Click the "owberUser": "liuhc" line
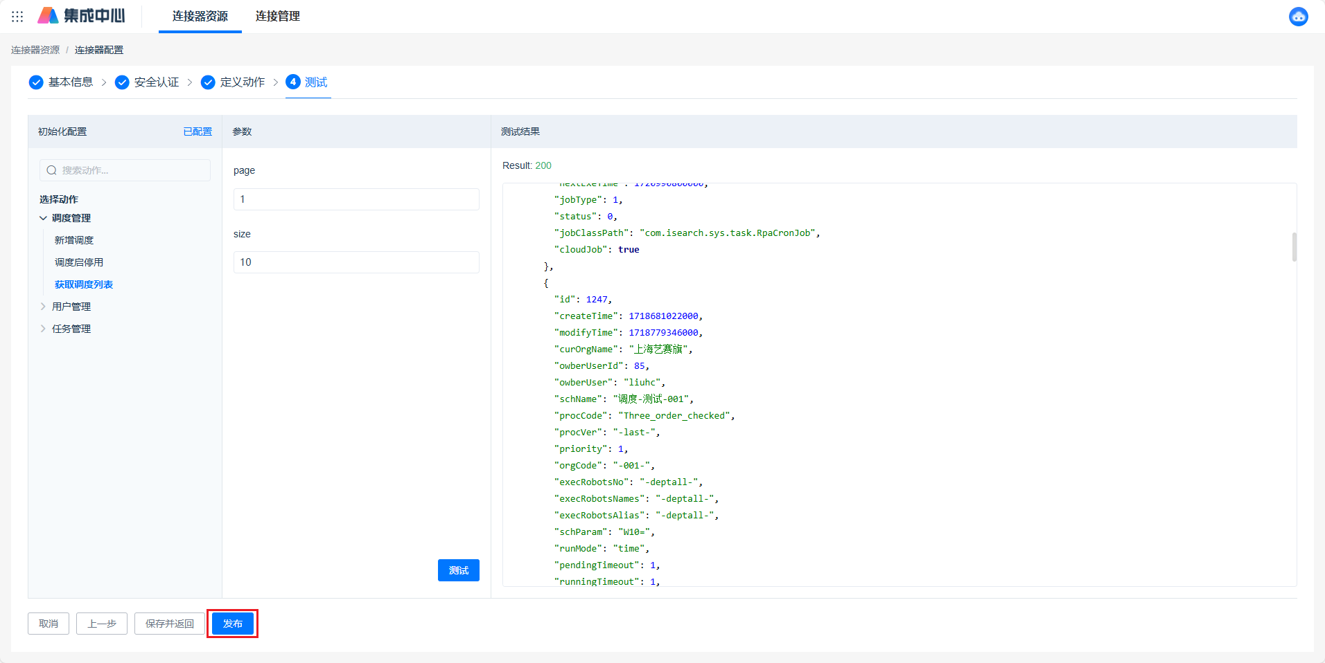This screenshot has height=663, width=1325. [609, 383]
